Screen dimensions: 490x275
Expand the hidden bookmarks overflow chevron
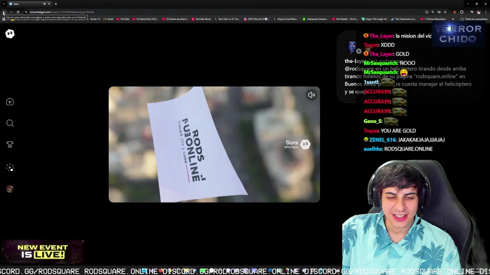[453, 19]
